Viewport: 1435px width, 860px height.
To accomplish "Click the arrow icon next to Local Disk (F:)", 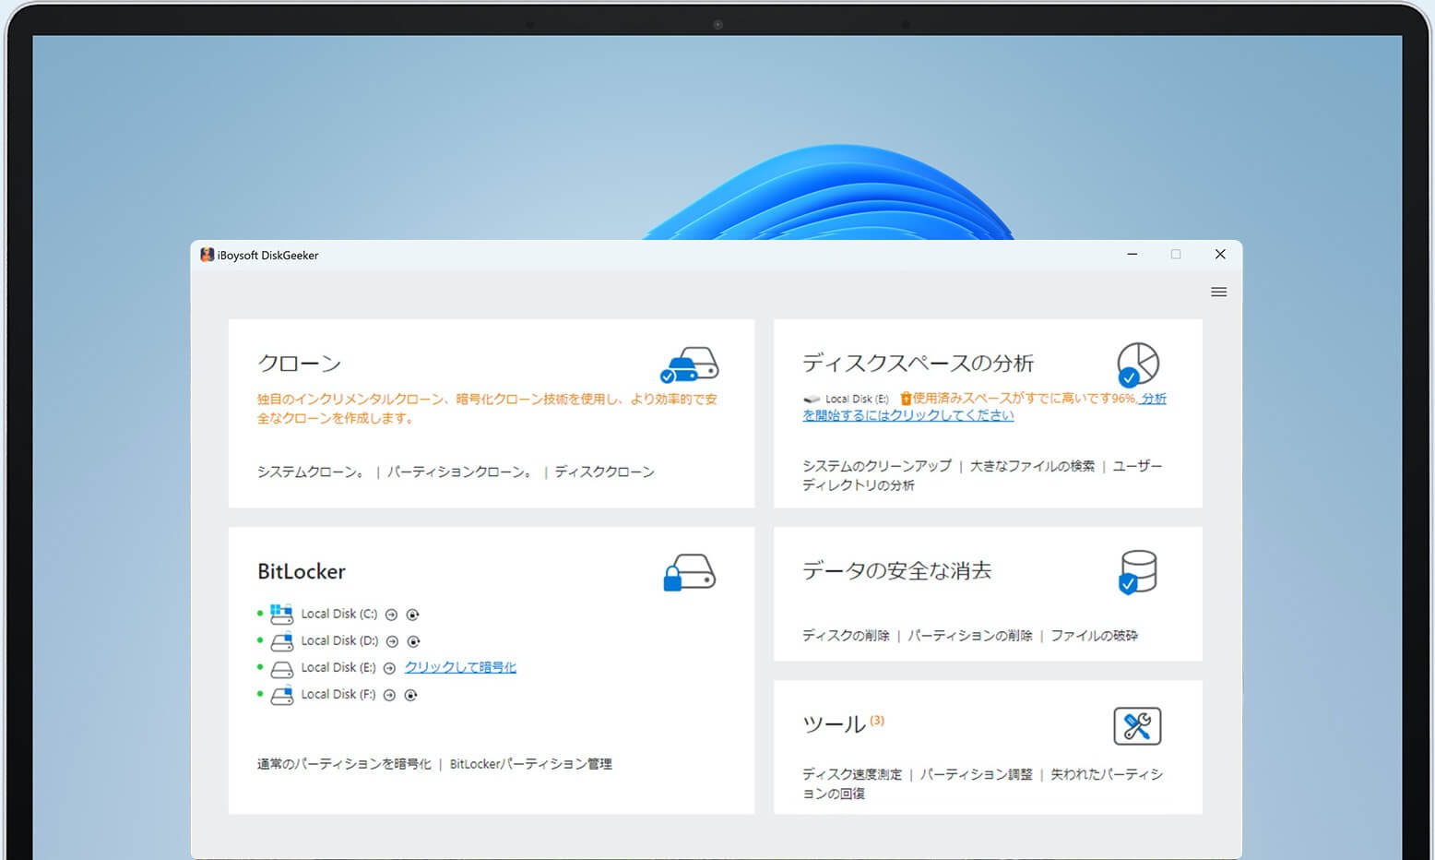I will pos(389,695).
